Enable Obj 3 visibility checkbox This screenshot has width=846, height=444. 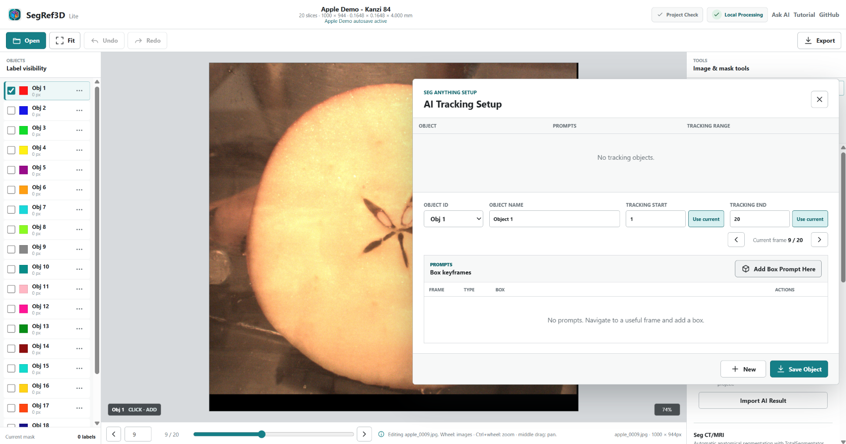pyautogui.click(x=11, y=130)
